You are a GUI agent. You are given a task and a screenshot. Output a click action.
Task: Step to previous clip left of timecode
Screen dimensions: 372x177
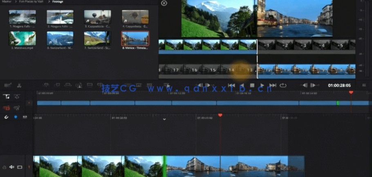click(x=305, y=85)
